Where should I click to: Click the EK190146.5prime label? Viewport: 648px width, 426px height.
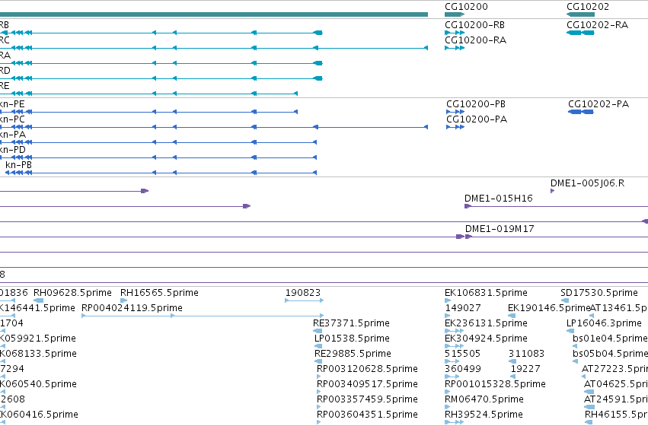pyautogui.click(x=549, y=308)
